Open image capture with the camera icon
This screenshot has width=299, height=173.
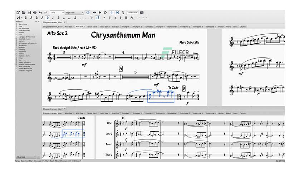pyautogui.click(x=142, y=13)
